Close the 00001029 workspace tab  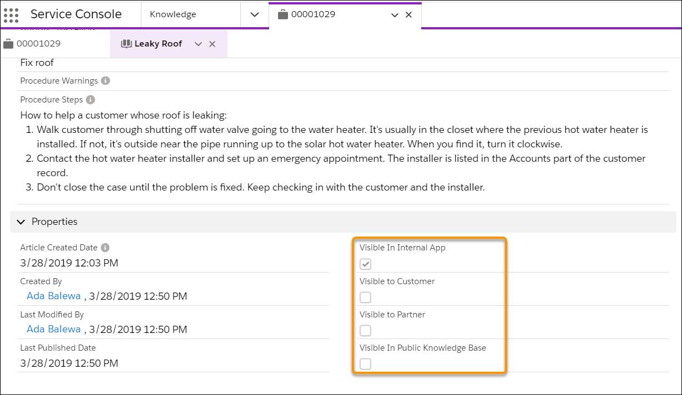tap(408, 15)
